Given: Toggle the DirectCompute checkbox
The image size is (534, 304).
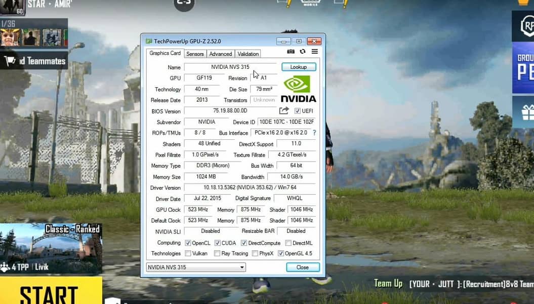Looking at the screenshot, I should click(x=243, y=243).
